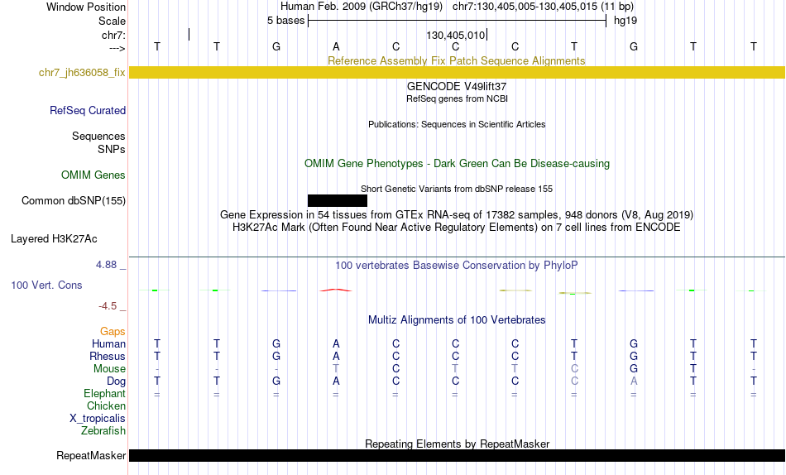Click the Reference Assembly Fix Patch Sequence Alignments title
Screen dimensions: 786x475
point(456,60)
